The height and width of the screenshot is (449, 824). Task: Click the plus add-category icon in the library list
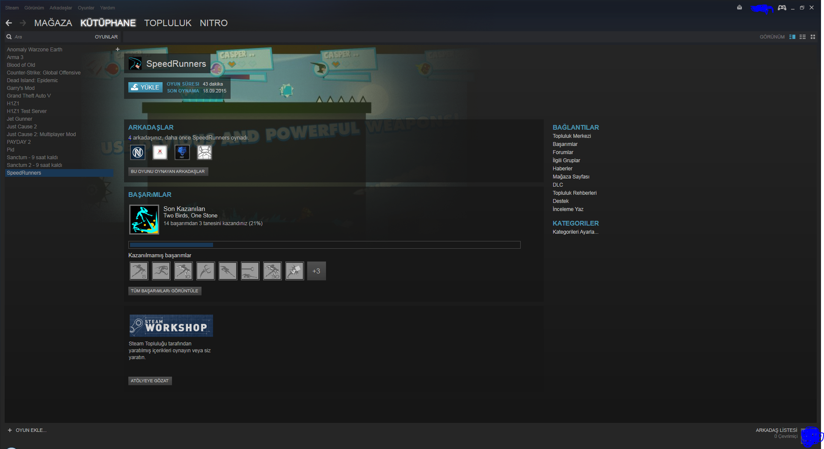click(x=118, y=49)
